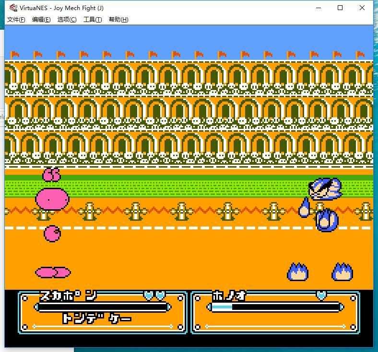
Task: Click the pink robot's flat feet
Action: [x=53, y=273]
